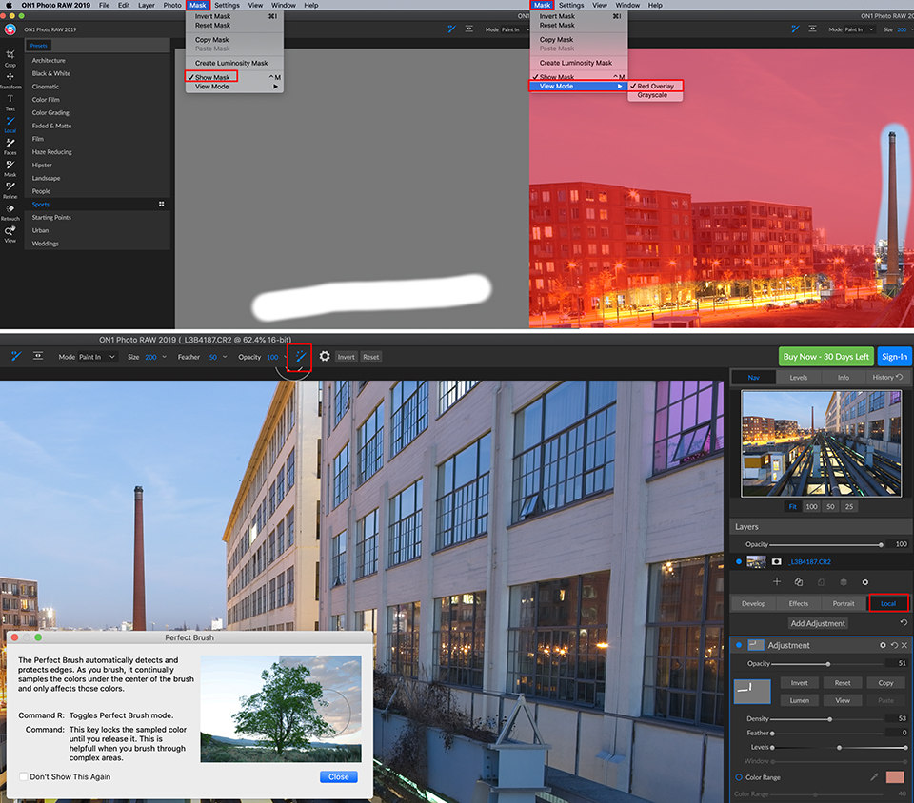Pick the Color Range eyedropper icon
Viewport: 914px width, 803px height.
[874, 776]
